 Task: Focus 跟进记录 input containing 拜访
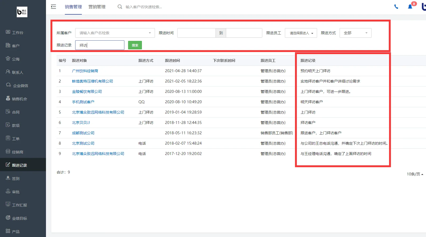click(100, 45)
